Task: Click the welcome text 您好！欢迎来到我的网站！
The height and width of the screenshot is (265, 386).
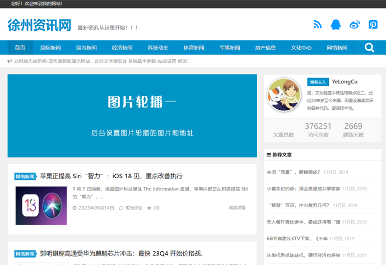Action: point(37,4)
